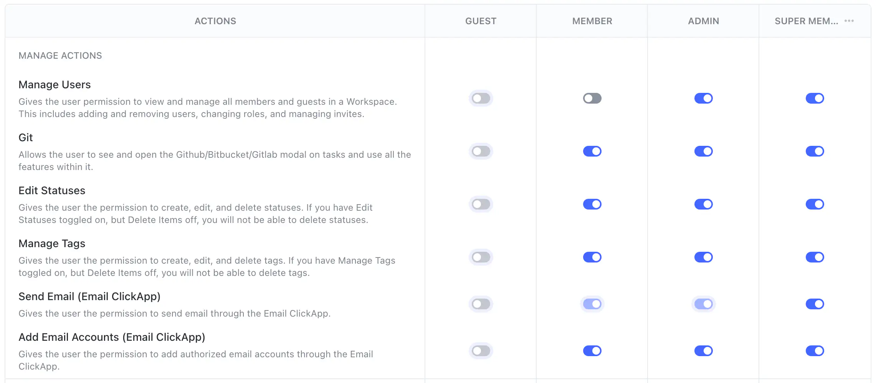
Task: Turn off Git permission for Member
Action: pos(592,151)
